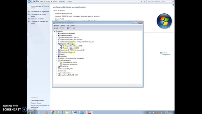Viewport: 202px width, 114px height.
Task: Collapse Dispositivos de imagen node
Action: pyautogui.click(x=57, y=44)
